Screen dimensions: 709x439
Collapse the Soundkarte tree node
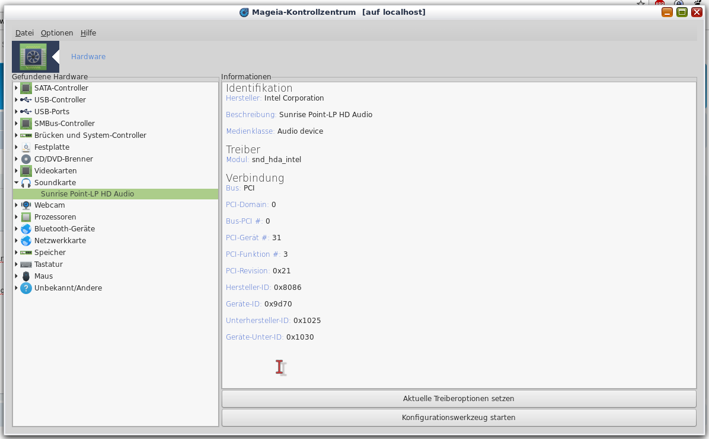coord(16,183)
